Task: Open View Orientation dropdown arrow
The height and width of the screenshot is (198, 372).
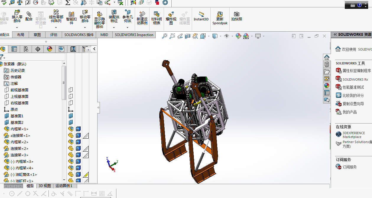Action: 209,36
